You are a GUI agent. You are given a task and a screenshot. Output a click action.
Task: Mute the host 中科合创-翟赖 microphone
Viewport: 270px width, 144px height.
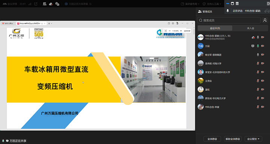point(258,37)
